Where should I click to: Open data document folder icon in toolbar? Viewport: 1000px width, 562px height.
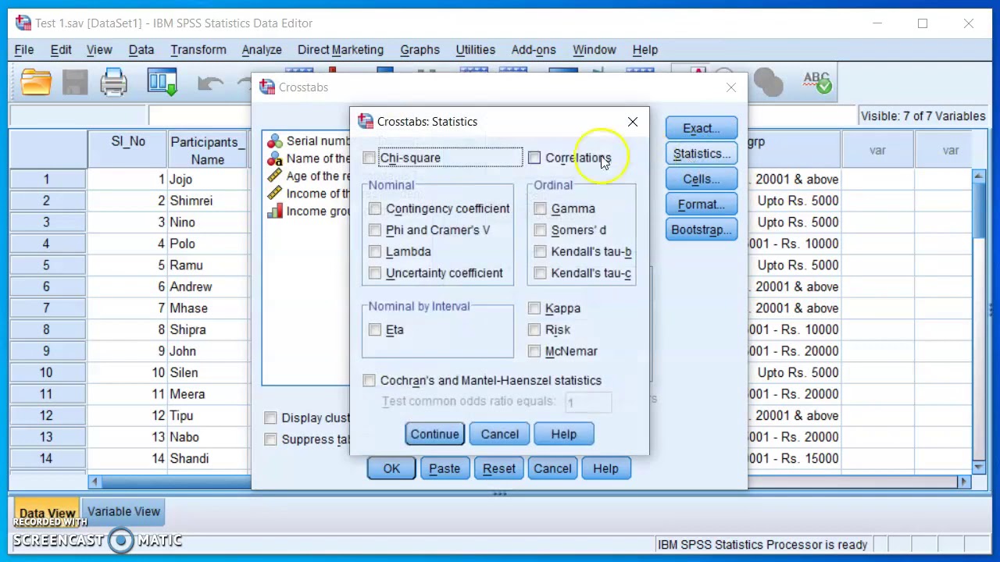point(36,82)
